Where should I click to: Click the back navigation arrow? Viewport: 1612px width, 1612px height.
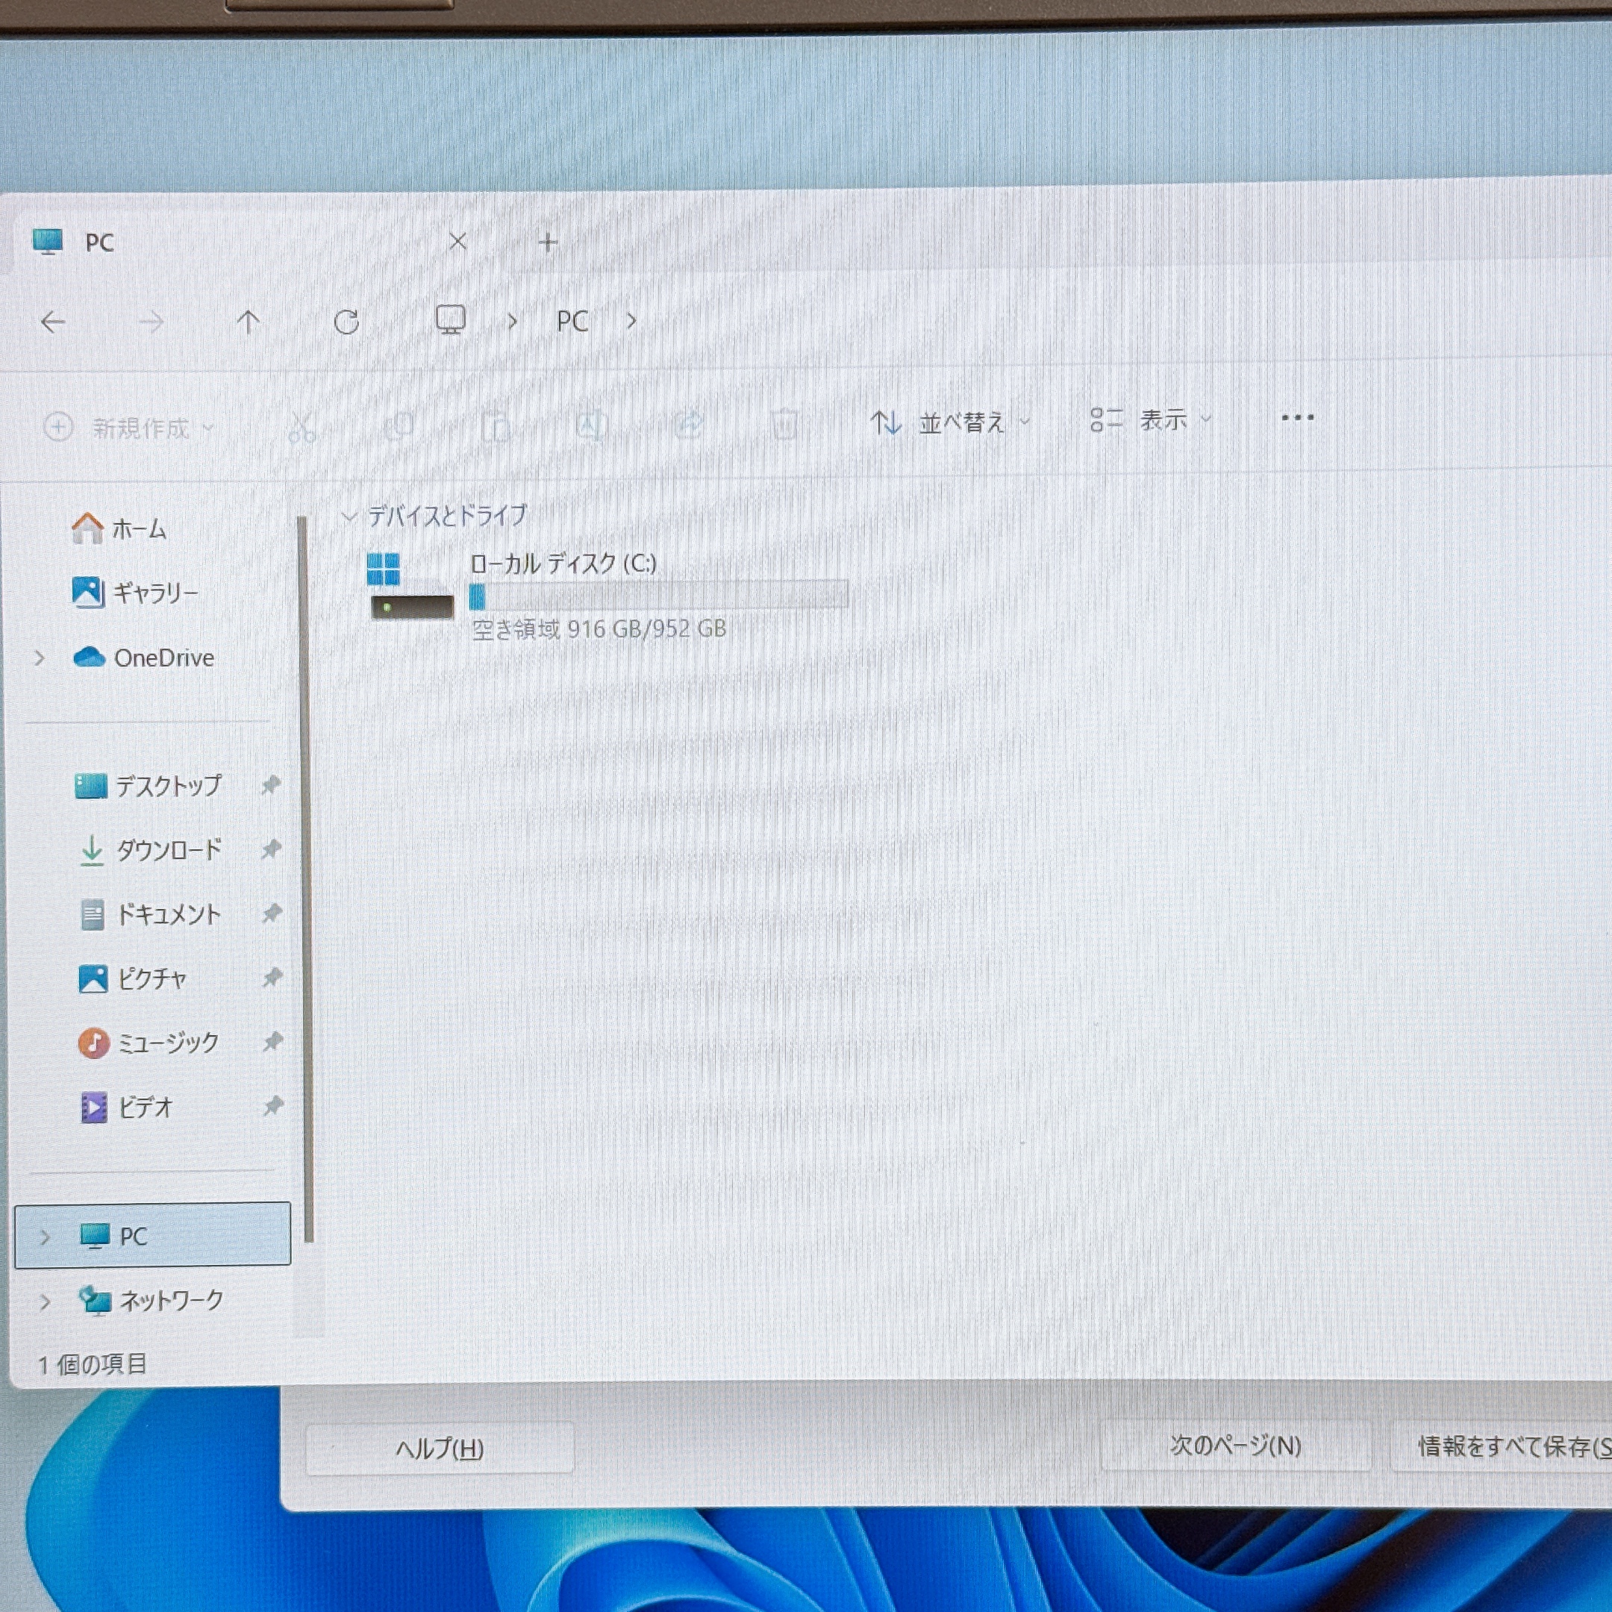[x=54, y=322]
